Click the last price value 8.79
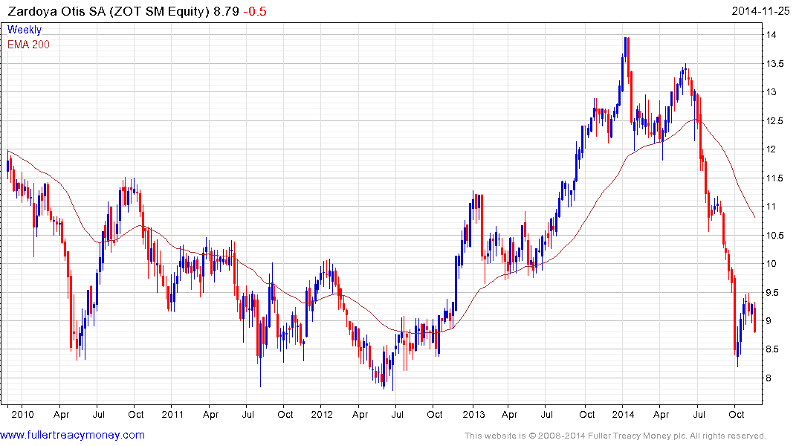The image size is (799, 446). point(226,11)
